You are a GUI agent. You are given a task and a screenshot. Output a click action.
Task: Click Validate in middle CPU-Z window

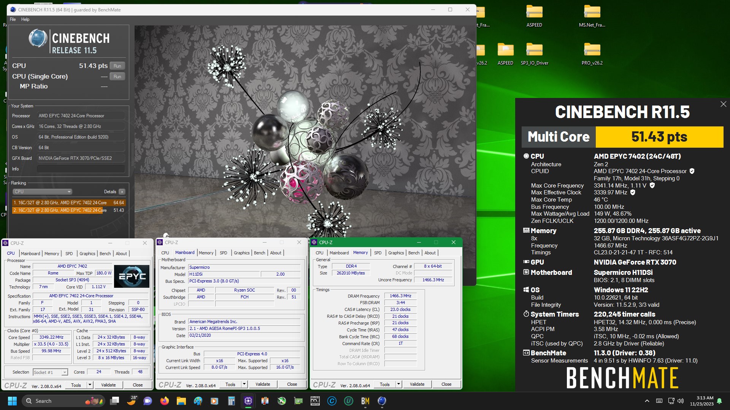click(x=263, y=384)
